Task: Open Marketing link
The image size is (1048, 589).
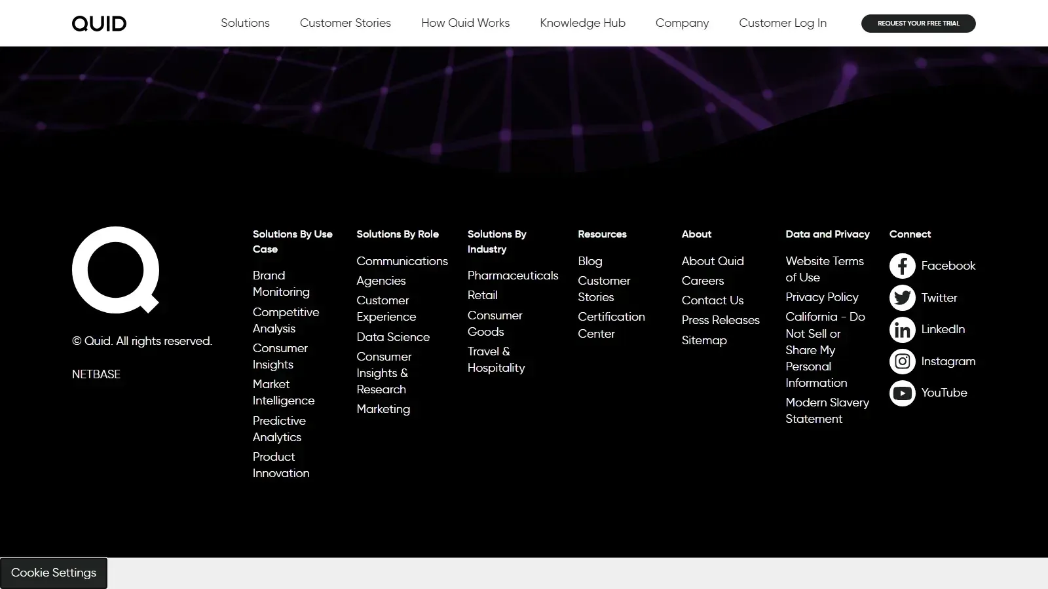Action: tap(383, 409)
